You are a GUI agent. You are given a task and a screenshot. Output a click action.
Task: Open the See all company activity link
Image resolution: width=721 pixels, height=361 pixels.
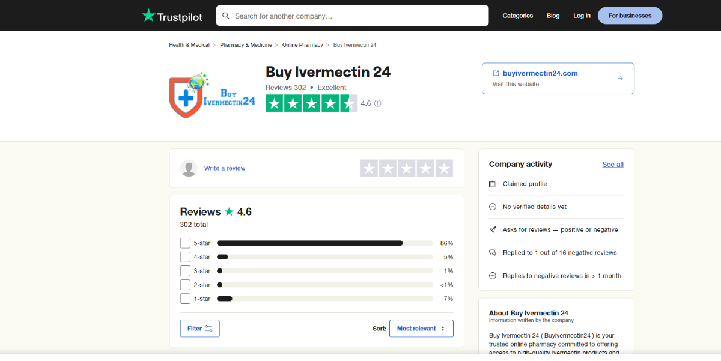click(x=613, y=165)
